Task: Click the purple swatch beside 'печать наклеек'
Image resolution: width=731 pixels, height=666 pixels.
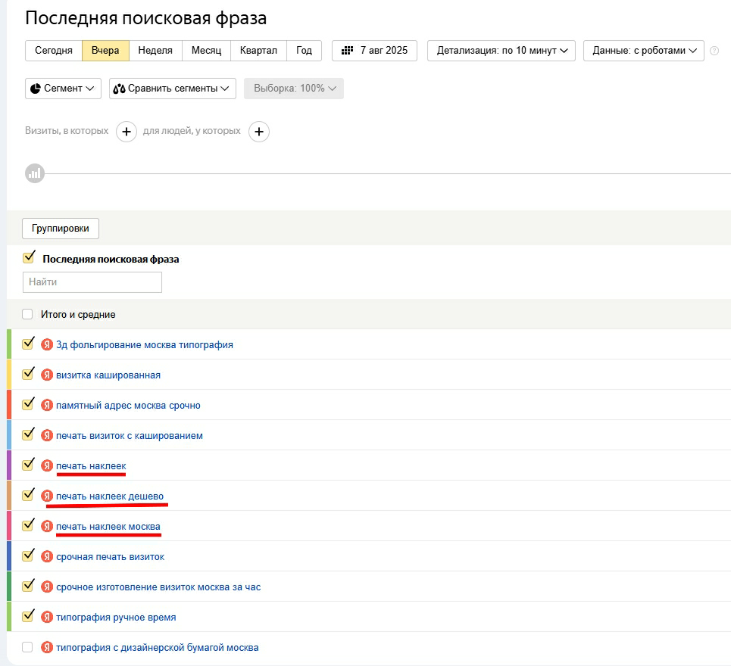Action: pyautogui.click(x=9, y=465)
